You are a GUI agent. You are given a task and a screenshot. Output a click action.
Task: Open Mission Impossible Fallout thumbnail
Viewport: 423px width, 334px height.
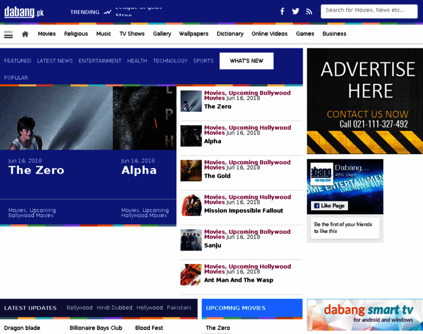tap(191, 205)
